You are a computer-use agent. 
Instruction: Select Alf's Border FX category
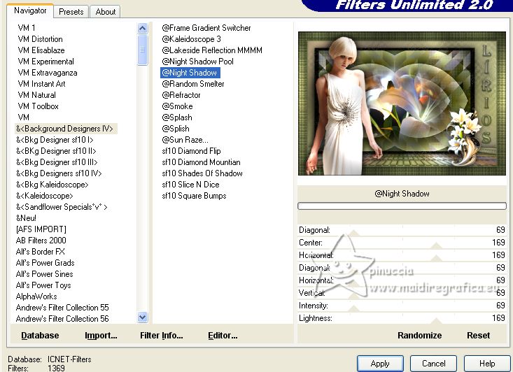[41, 252]
